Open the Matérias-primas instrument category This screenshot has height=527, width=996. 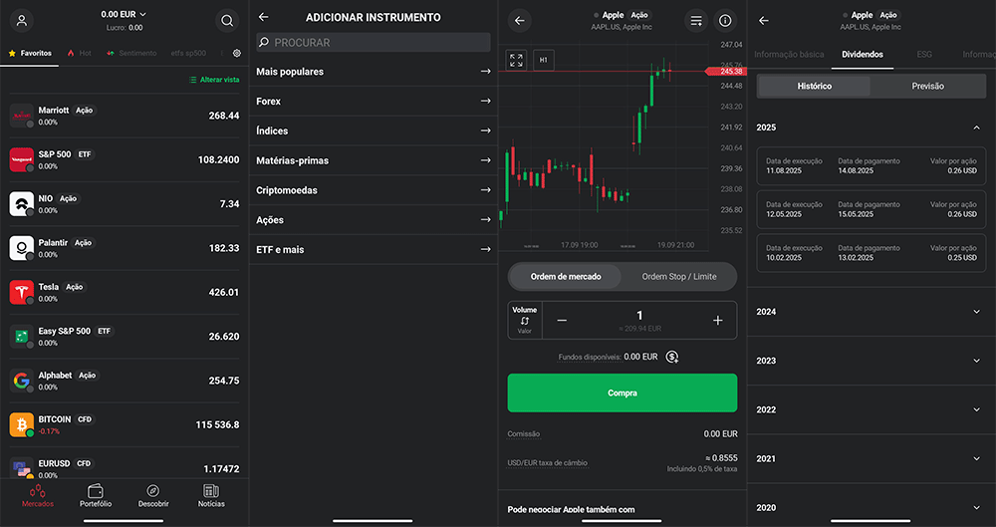tap(373, 160)
